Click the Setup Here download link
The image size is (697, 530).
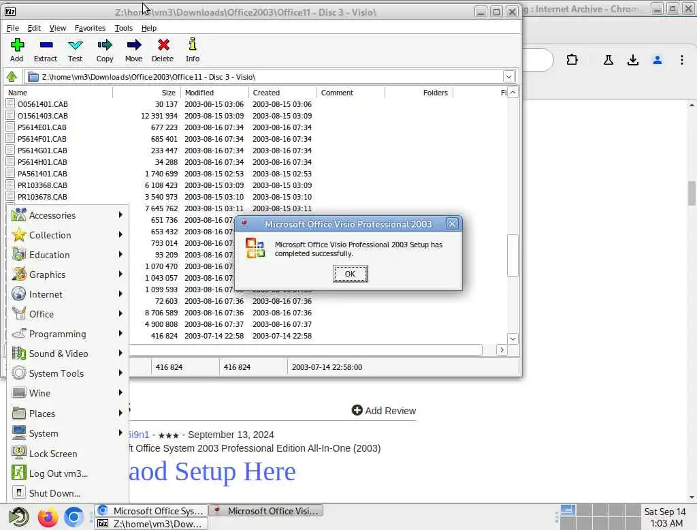212,471
